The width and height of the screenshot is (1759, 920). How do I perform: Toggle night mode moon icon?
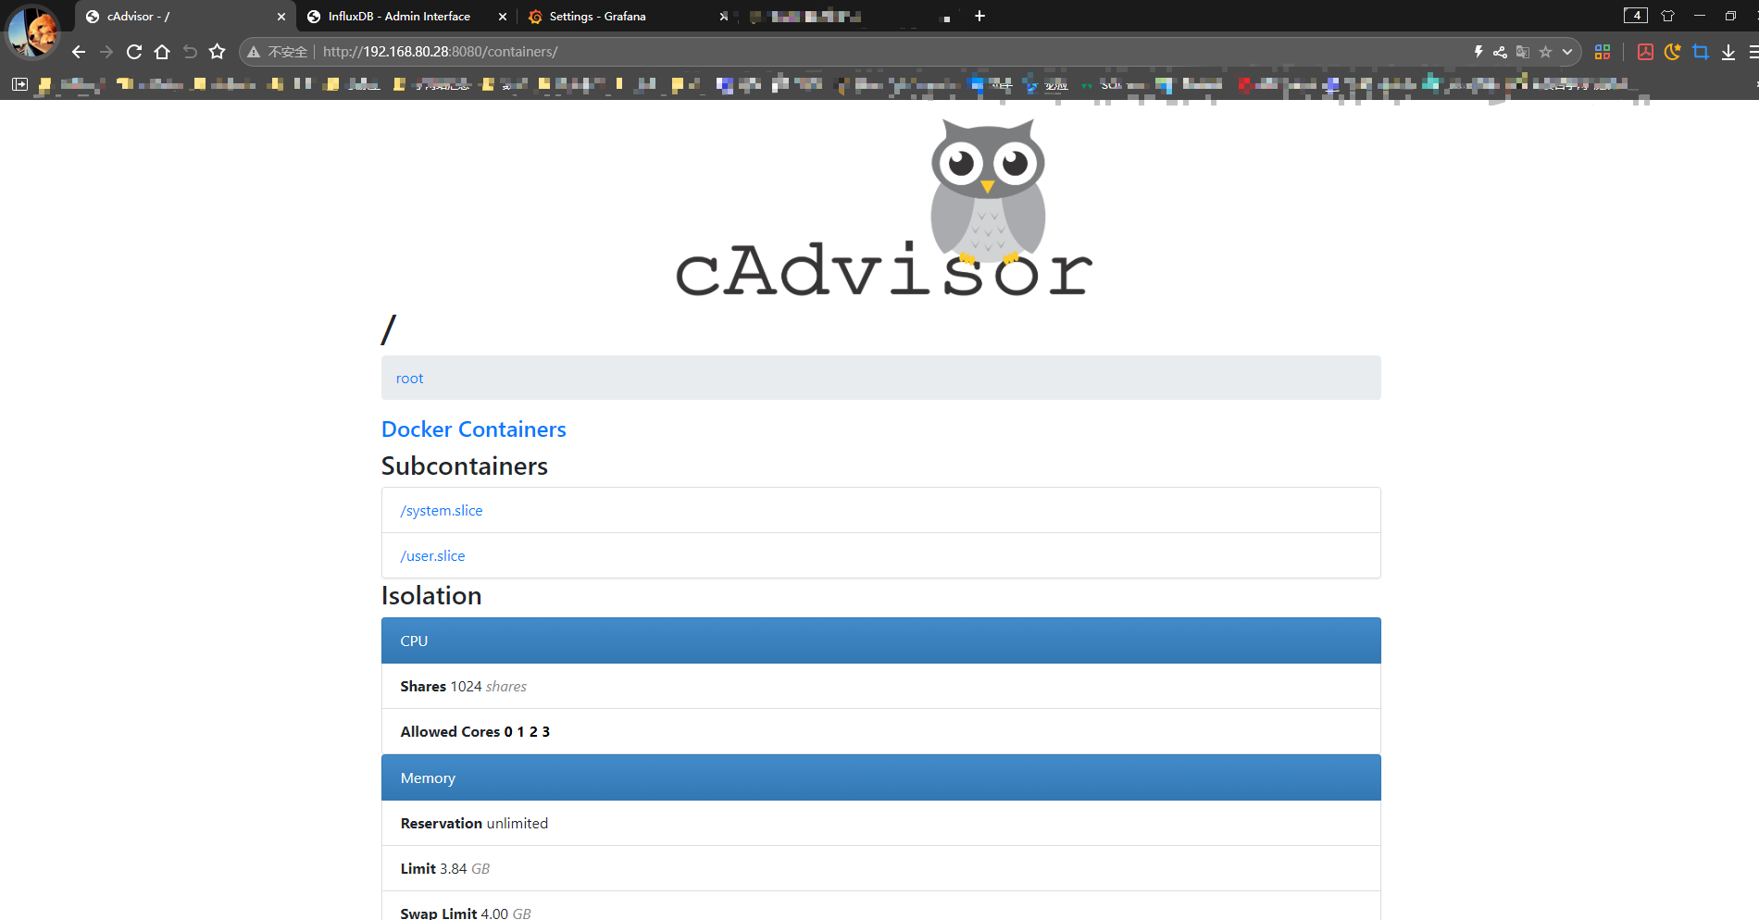[x=1672, y=52]
